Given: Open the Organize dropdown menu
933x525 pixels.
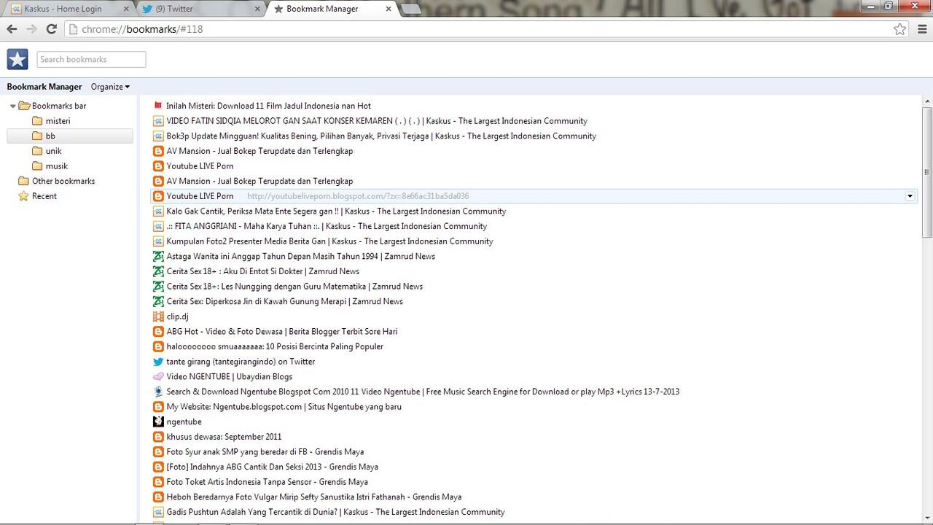Looking at the screenshot, I should pyautogui.click(x=110, y=87).
